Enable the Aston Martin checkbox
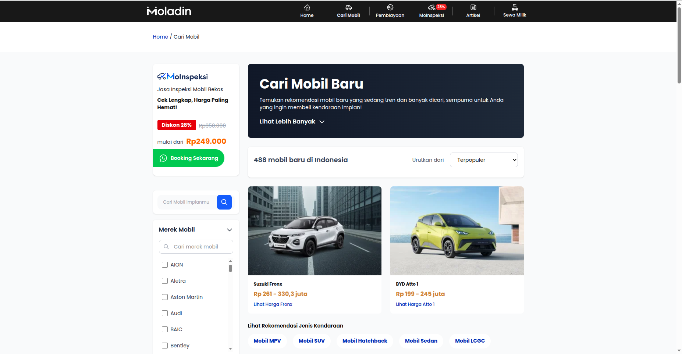 coord(165,297)
